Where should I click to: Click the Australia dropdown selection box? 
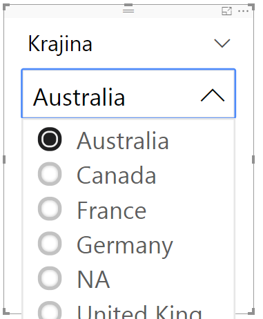click(128, 93)
